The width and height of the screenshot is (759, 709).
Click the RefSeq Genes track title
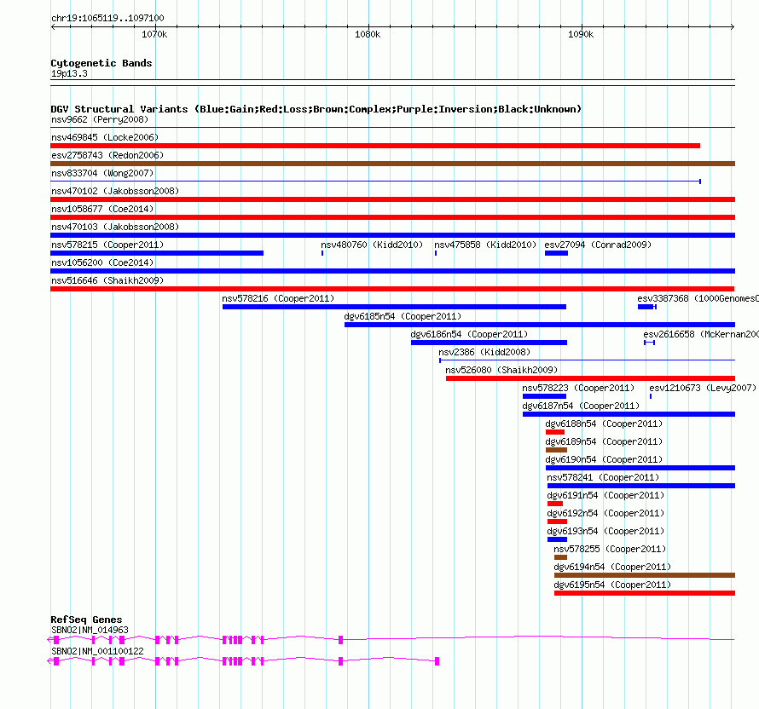pos(86,620)
